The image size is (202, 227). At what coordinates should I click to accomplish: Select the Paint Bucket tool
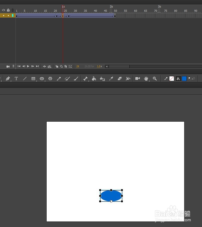pos(94,79)
